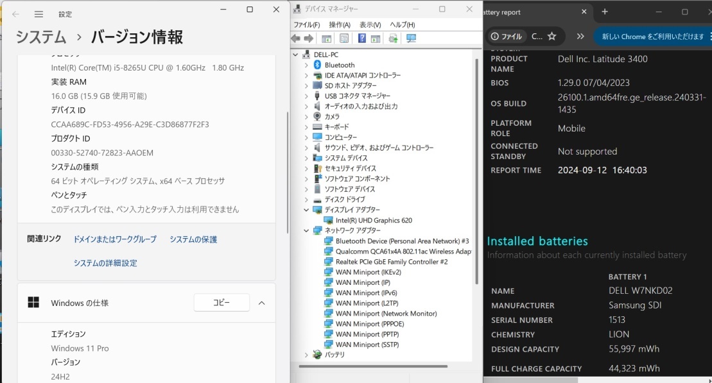The height and width of the screenshot is (383, 712).
Task: Select WAN Miniport (SSTP)
Action: tap(367, 345)
